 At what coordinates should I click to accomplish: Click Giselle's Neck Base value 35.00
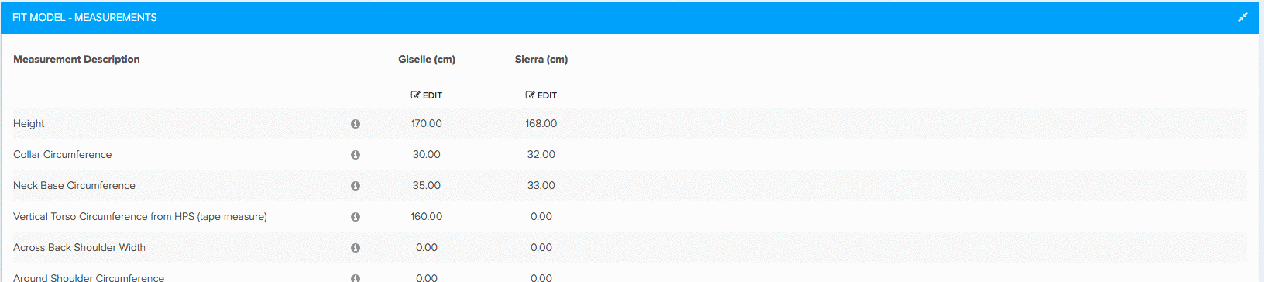point(427,186)
